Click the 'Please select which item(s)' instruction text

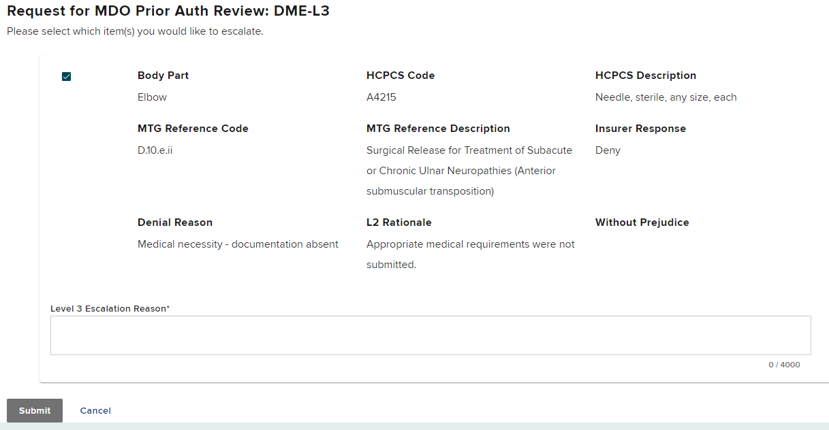[x=135, y=31]
